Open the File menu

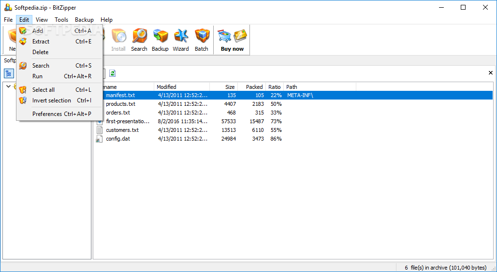point(8,20)
